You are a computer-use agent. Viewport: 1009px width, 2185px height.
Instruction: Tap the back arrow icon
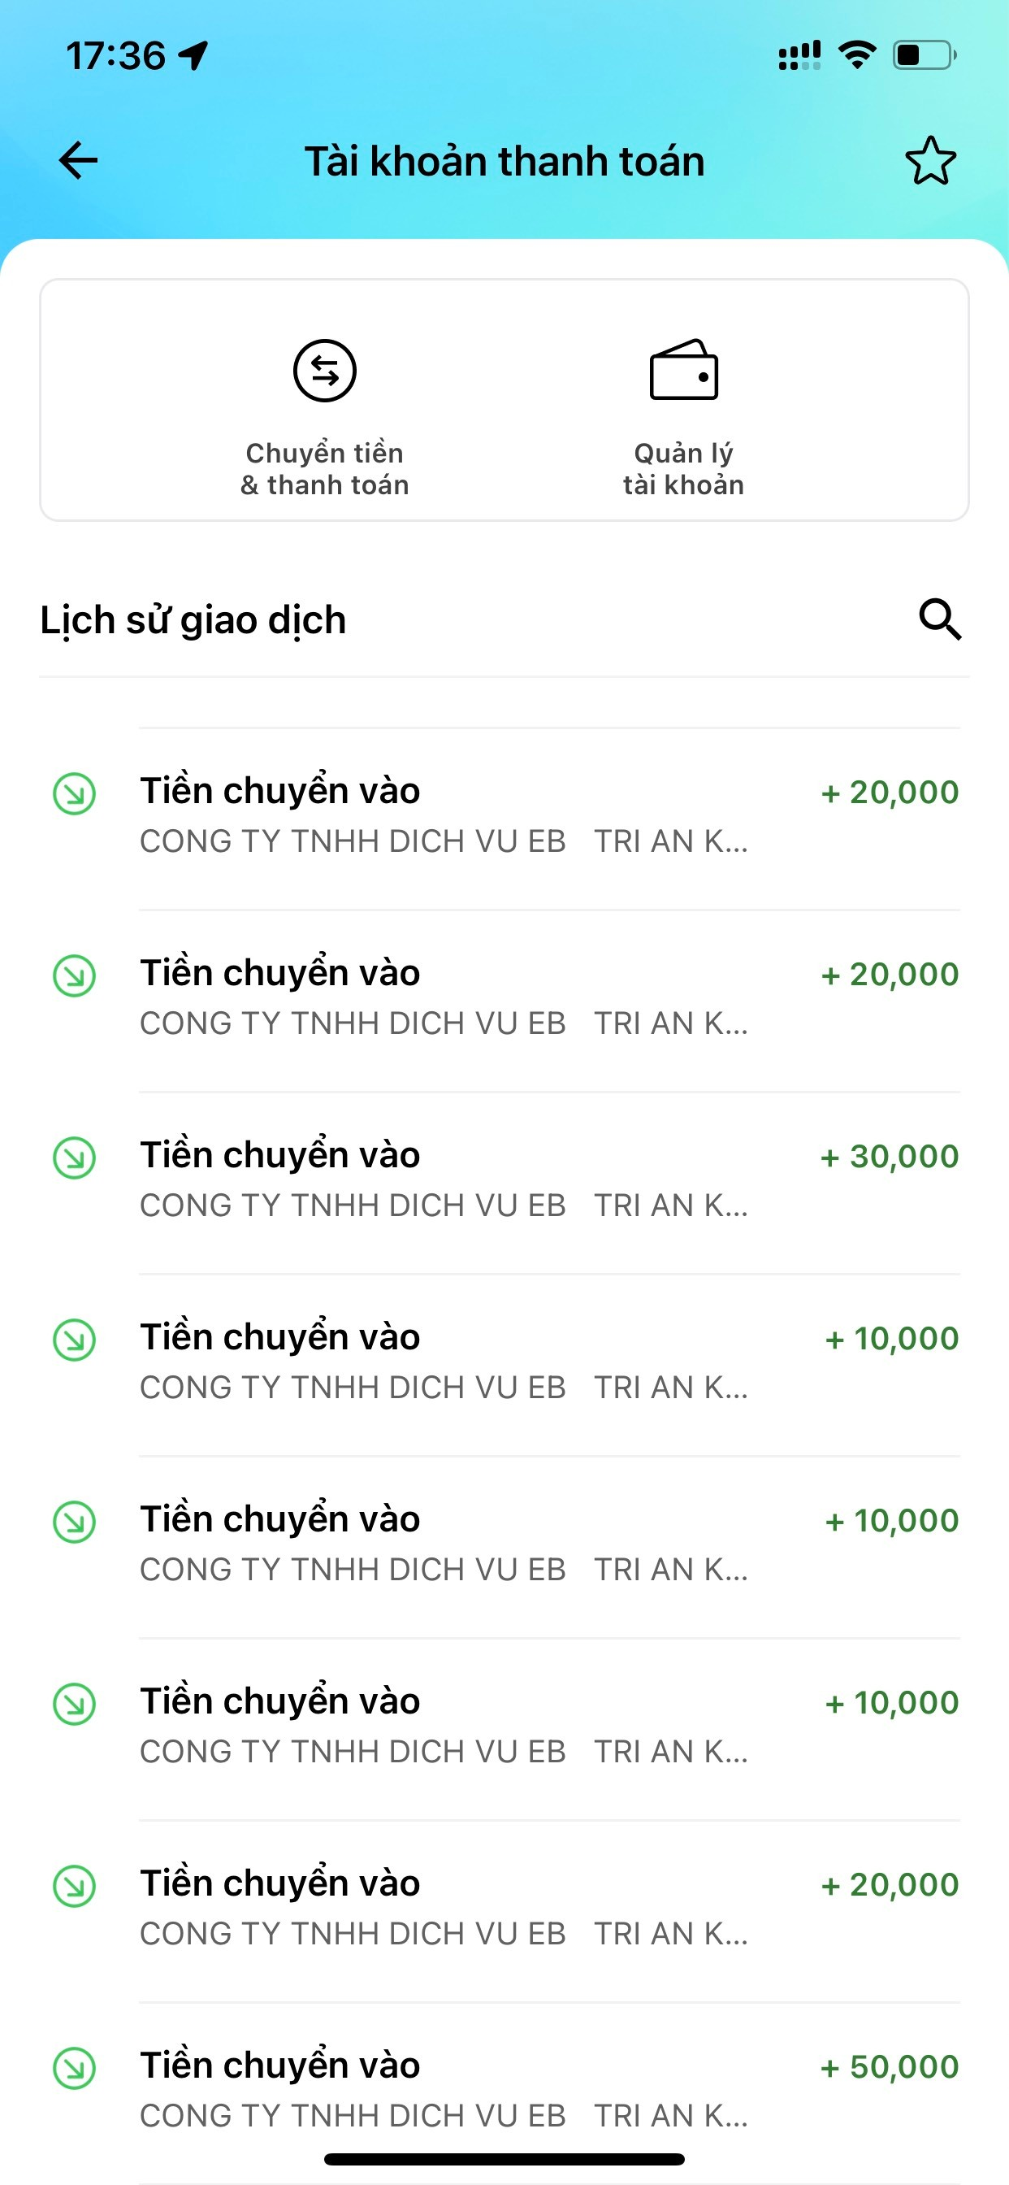[x=78, y=160]
